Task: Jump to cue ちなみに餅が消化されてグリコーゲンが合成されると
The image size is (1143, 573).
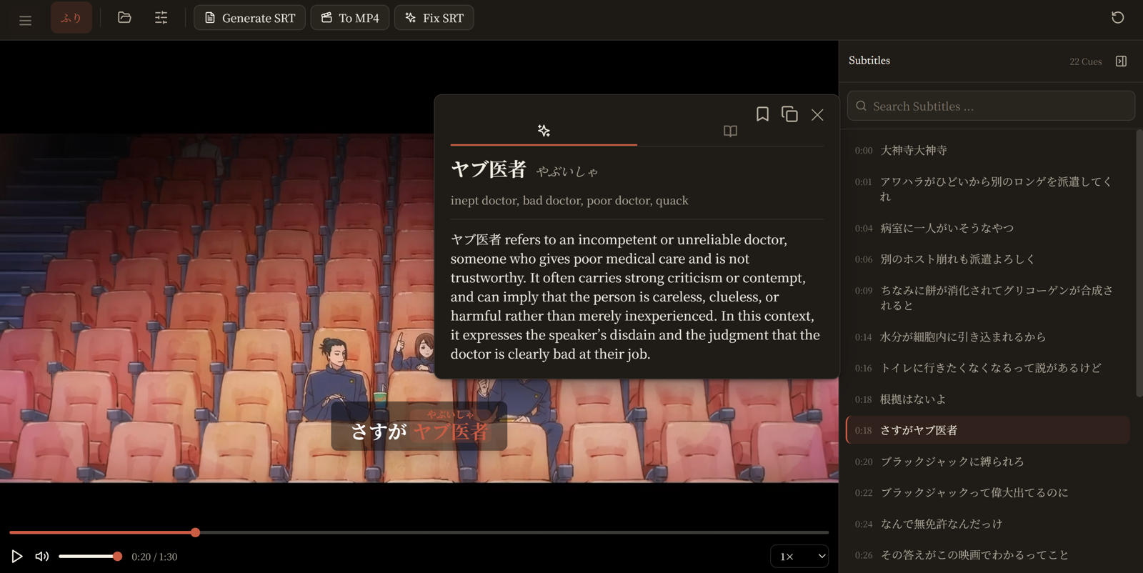Action: click(x=987, y=298)
